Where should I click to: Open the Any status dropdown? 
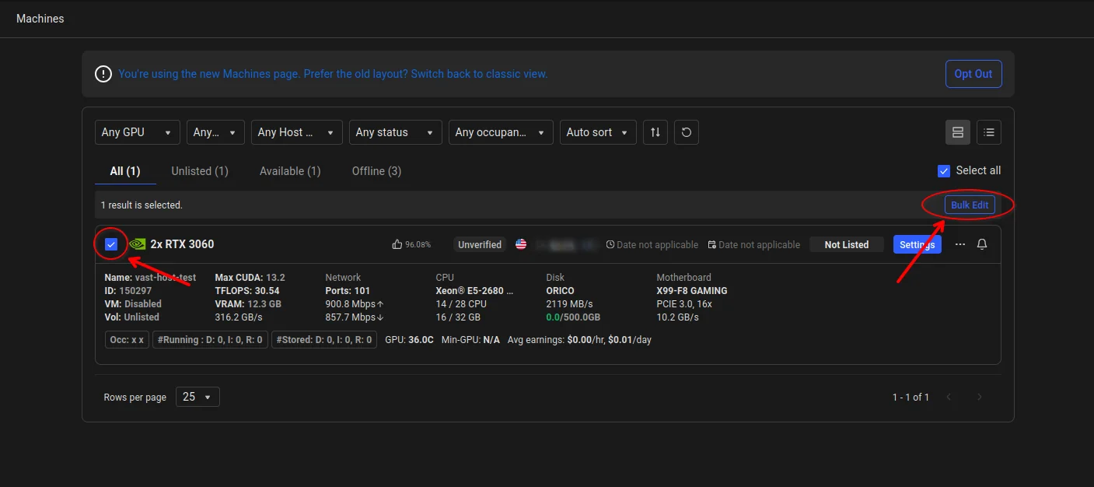(396, 132)
